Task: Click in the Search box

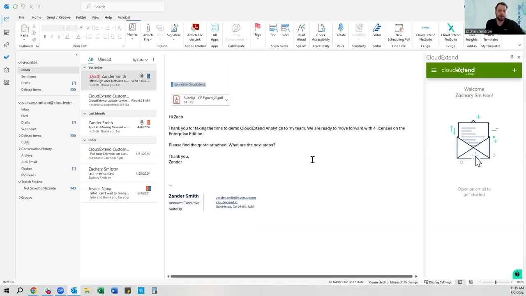Action: point(123,7)
